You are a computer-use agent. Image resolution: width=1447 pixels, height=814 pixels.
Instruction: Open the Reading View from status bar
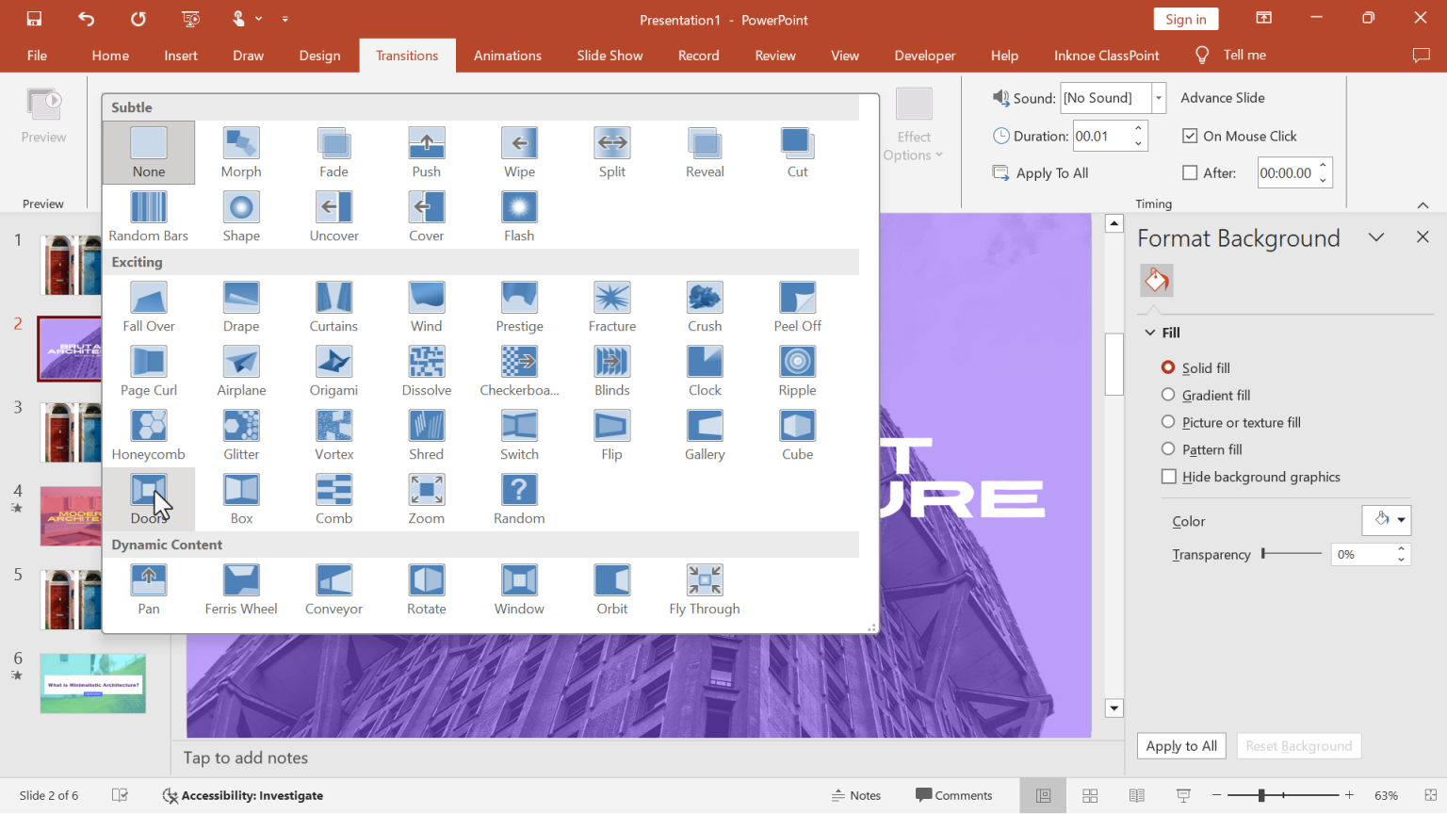pyautogui.click(x=1136, y=795)
